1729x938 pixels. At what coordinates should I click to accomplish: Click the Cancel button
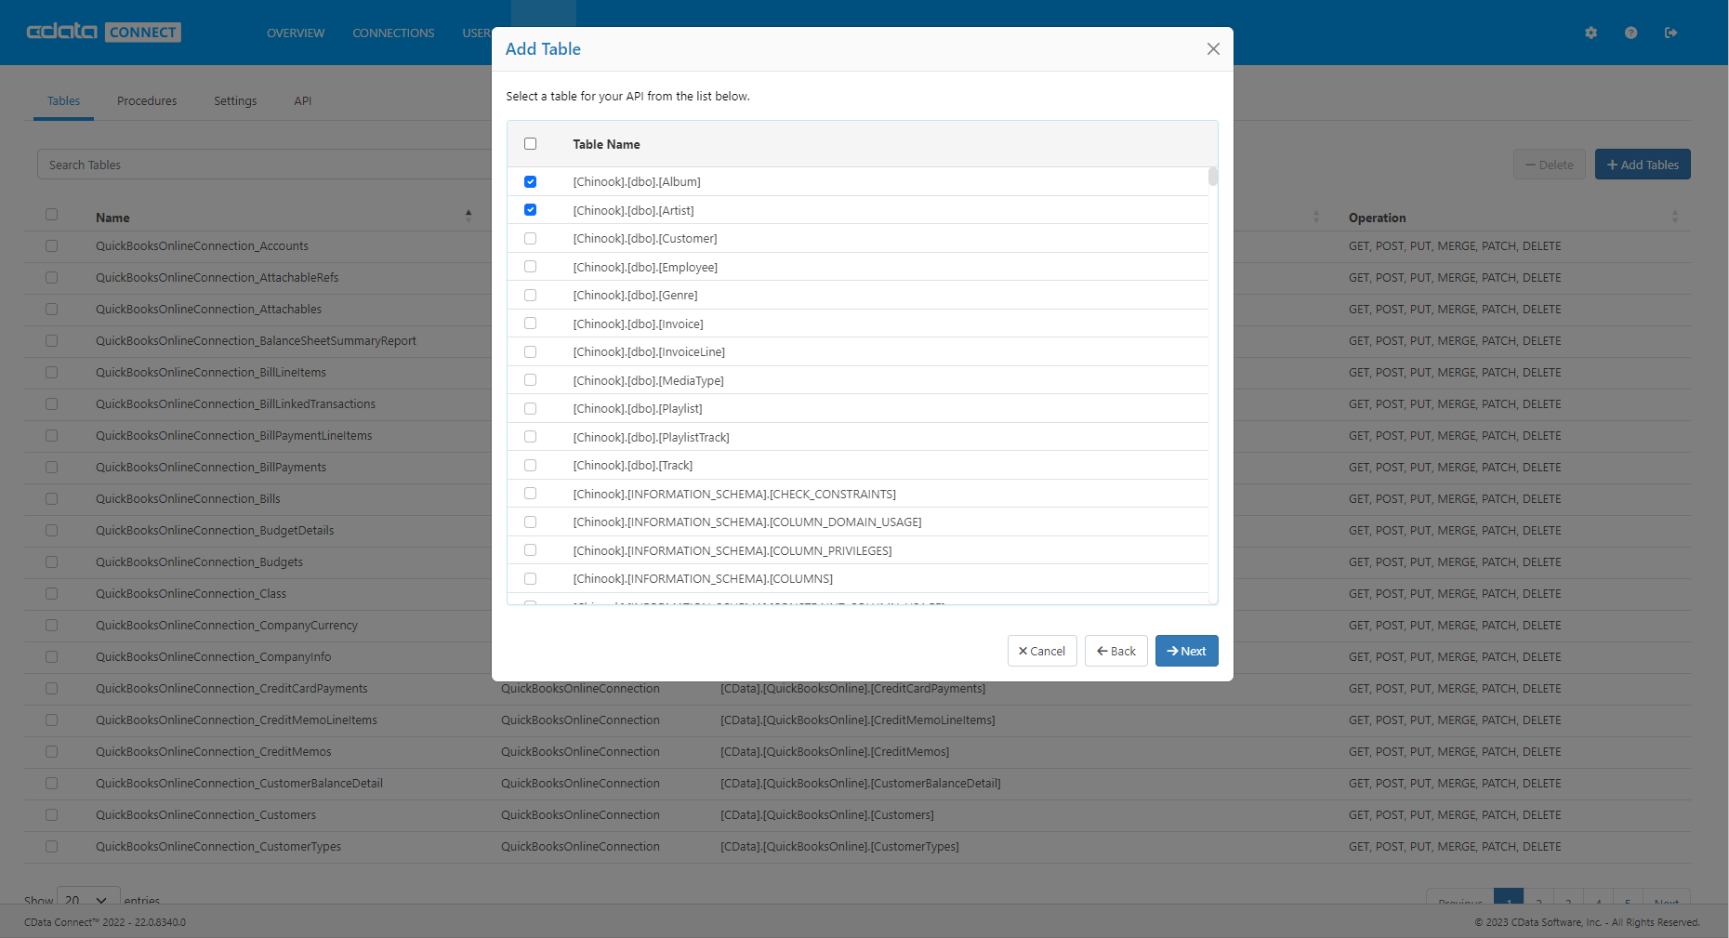point(1042,651)
